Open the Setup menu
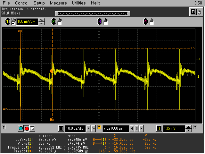Image resolution: width=205 pixels, height=154 pixels. click(x=39, y=3)
